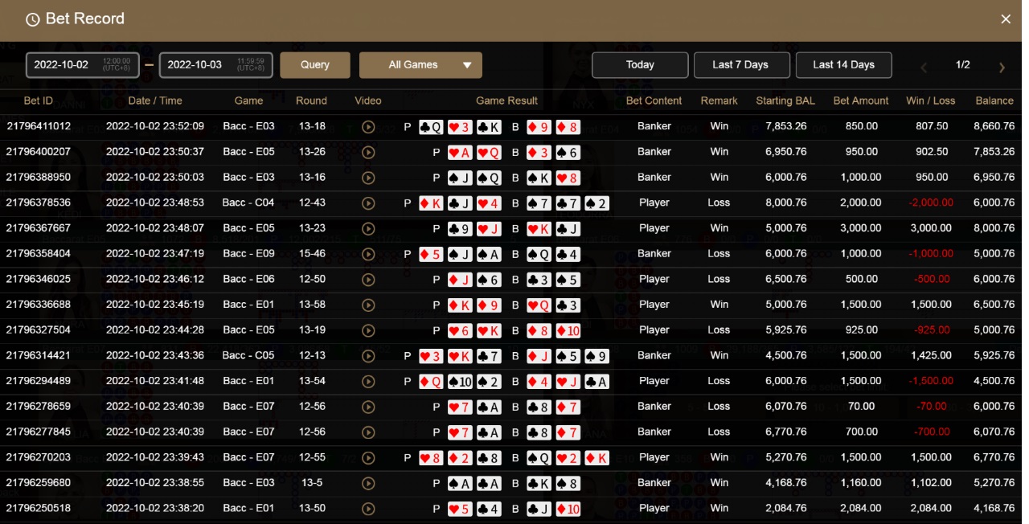The height and width of the screenshot is (524, 1029).
Task: Close the Bet Record window
Action: click(1006, 19)
